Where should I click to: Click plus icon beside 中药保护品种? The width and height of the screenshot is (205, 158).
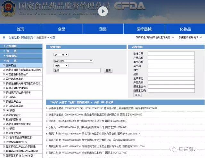4,133
